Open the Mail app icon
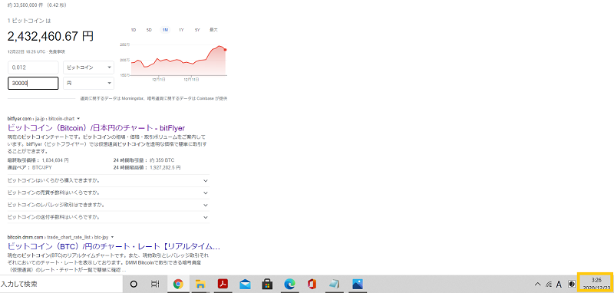The width and height of the screenshot is (614, 293). (x=245, y=284)
